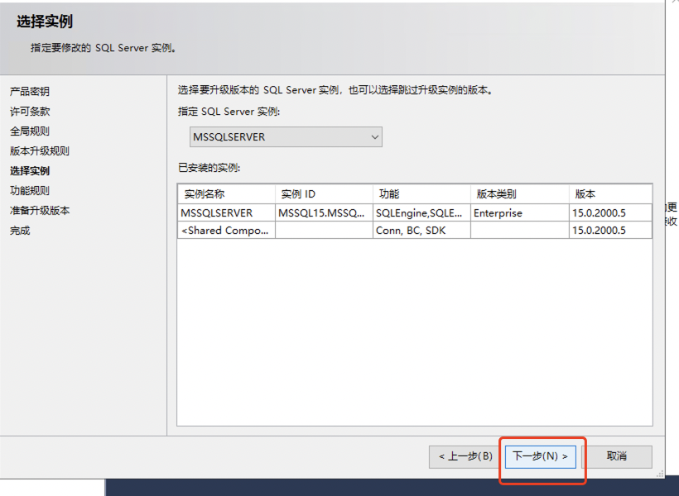Open the SQL Server instance dropdown
Image resolution: width=679 pixels, height=496 pixels.
(x=286, y=137)
